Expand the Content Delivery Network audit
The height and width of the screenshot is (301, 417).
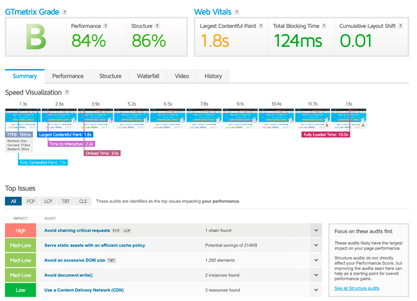316,290
